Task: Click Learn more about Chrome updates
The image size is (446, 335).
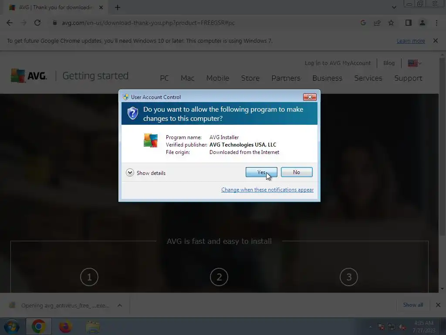Action: click(x=411, y=41)
